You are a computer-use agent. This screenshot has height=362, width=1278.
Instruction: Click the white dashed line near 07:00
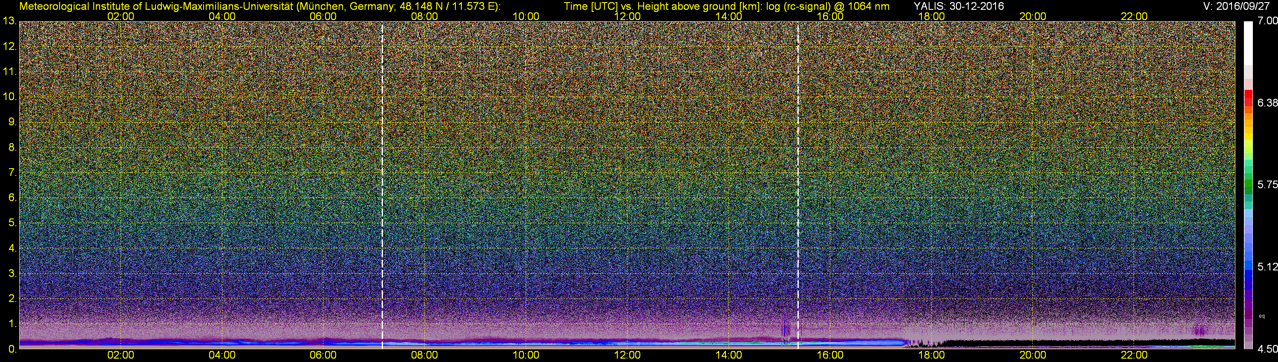click(382, 184)
